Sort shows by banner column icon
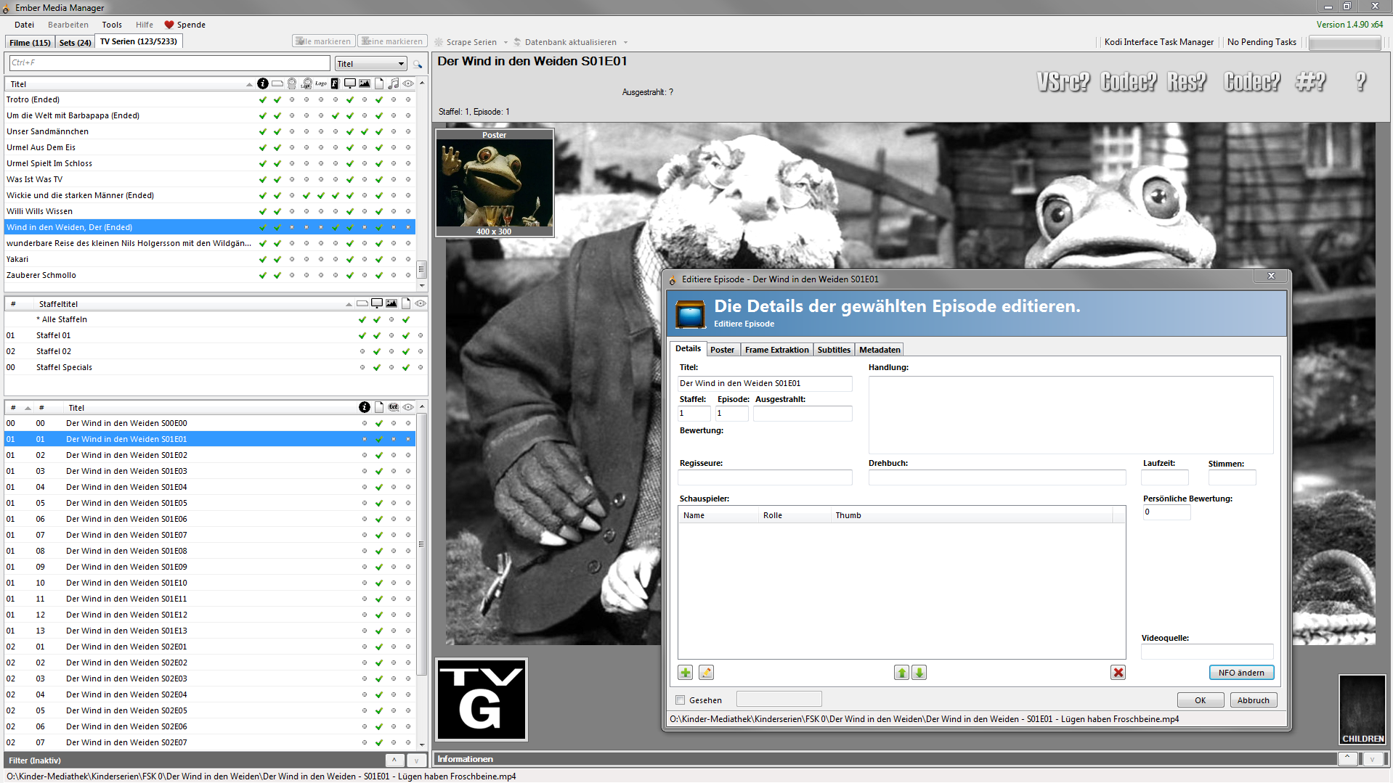The width and height of the screenshot is (1393, 783). pyautogui.click(x=277, y=83)
